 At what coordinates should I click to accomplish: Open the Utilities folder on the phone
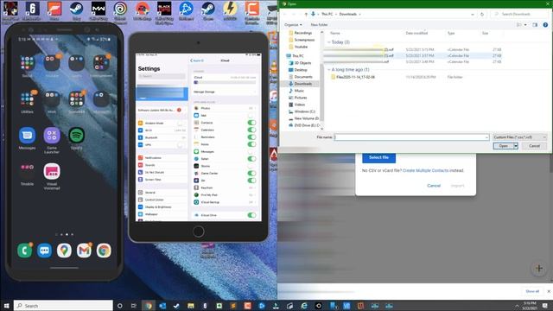[27, 99]
